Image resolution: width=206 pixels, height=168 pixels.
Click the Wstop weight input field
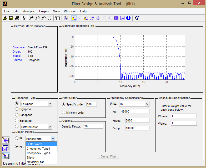point(184,123)
